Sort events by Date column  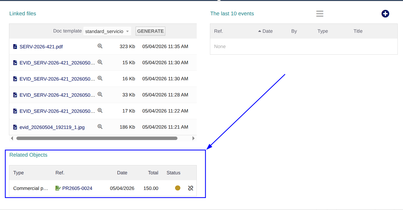point(267,31)
